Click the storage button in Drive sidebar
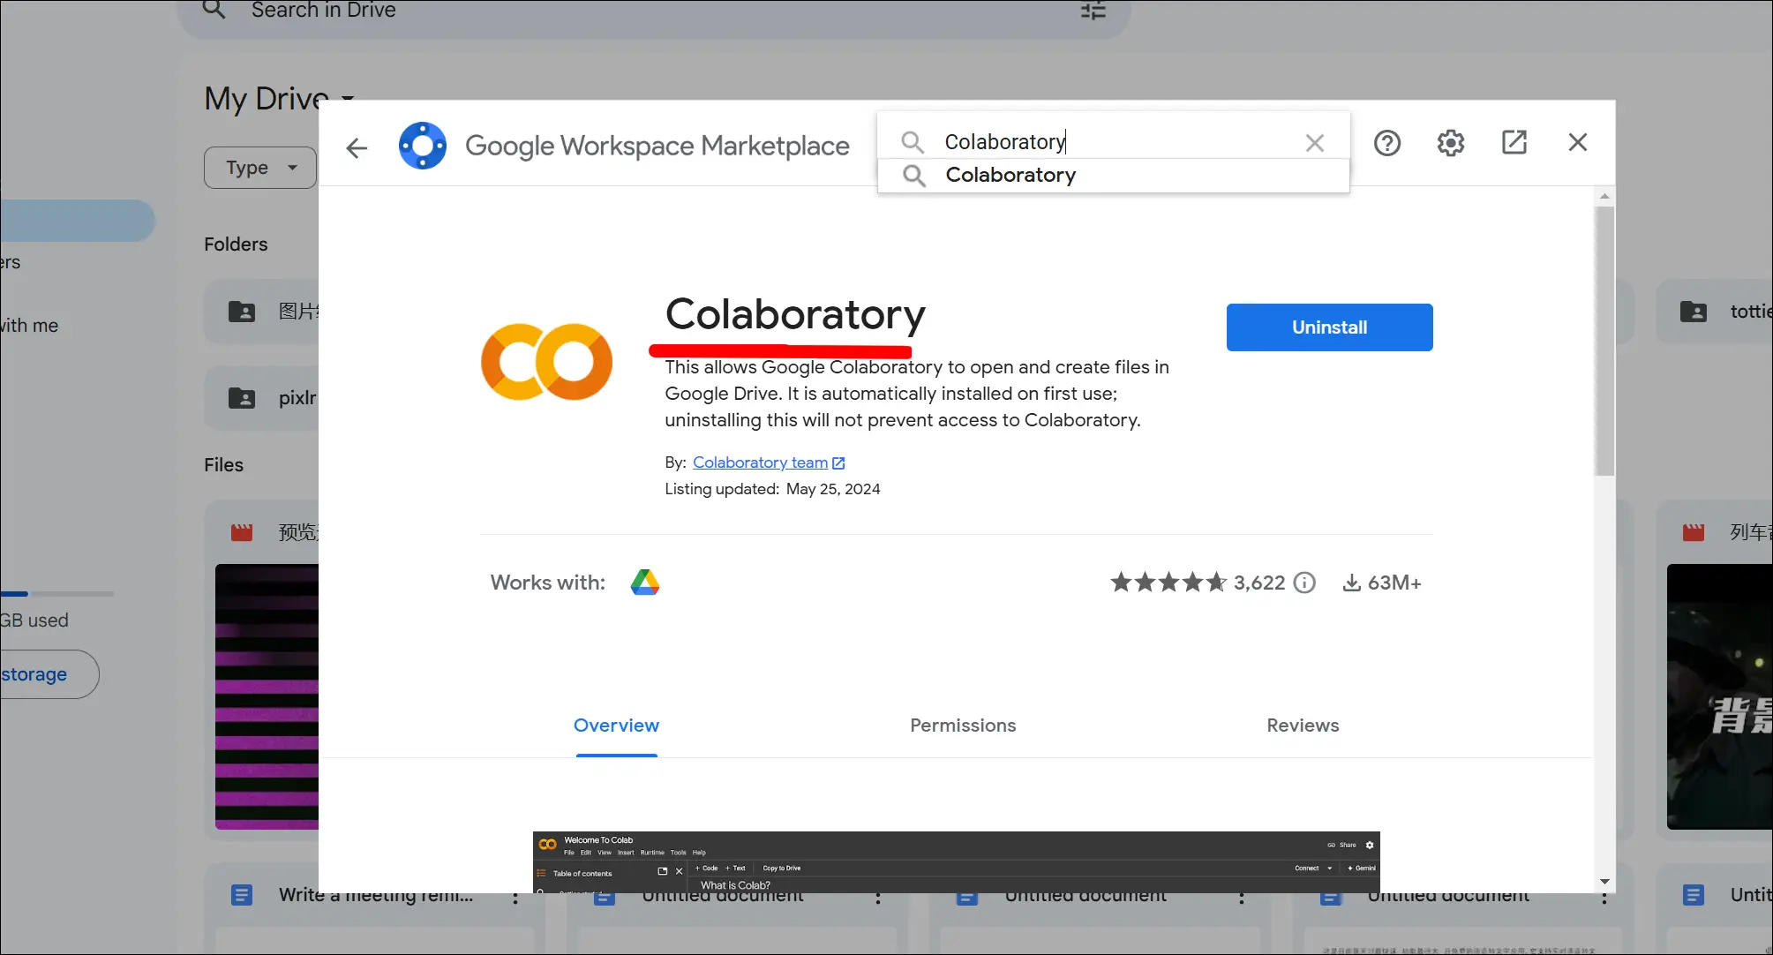 (x=49, y=674)
